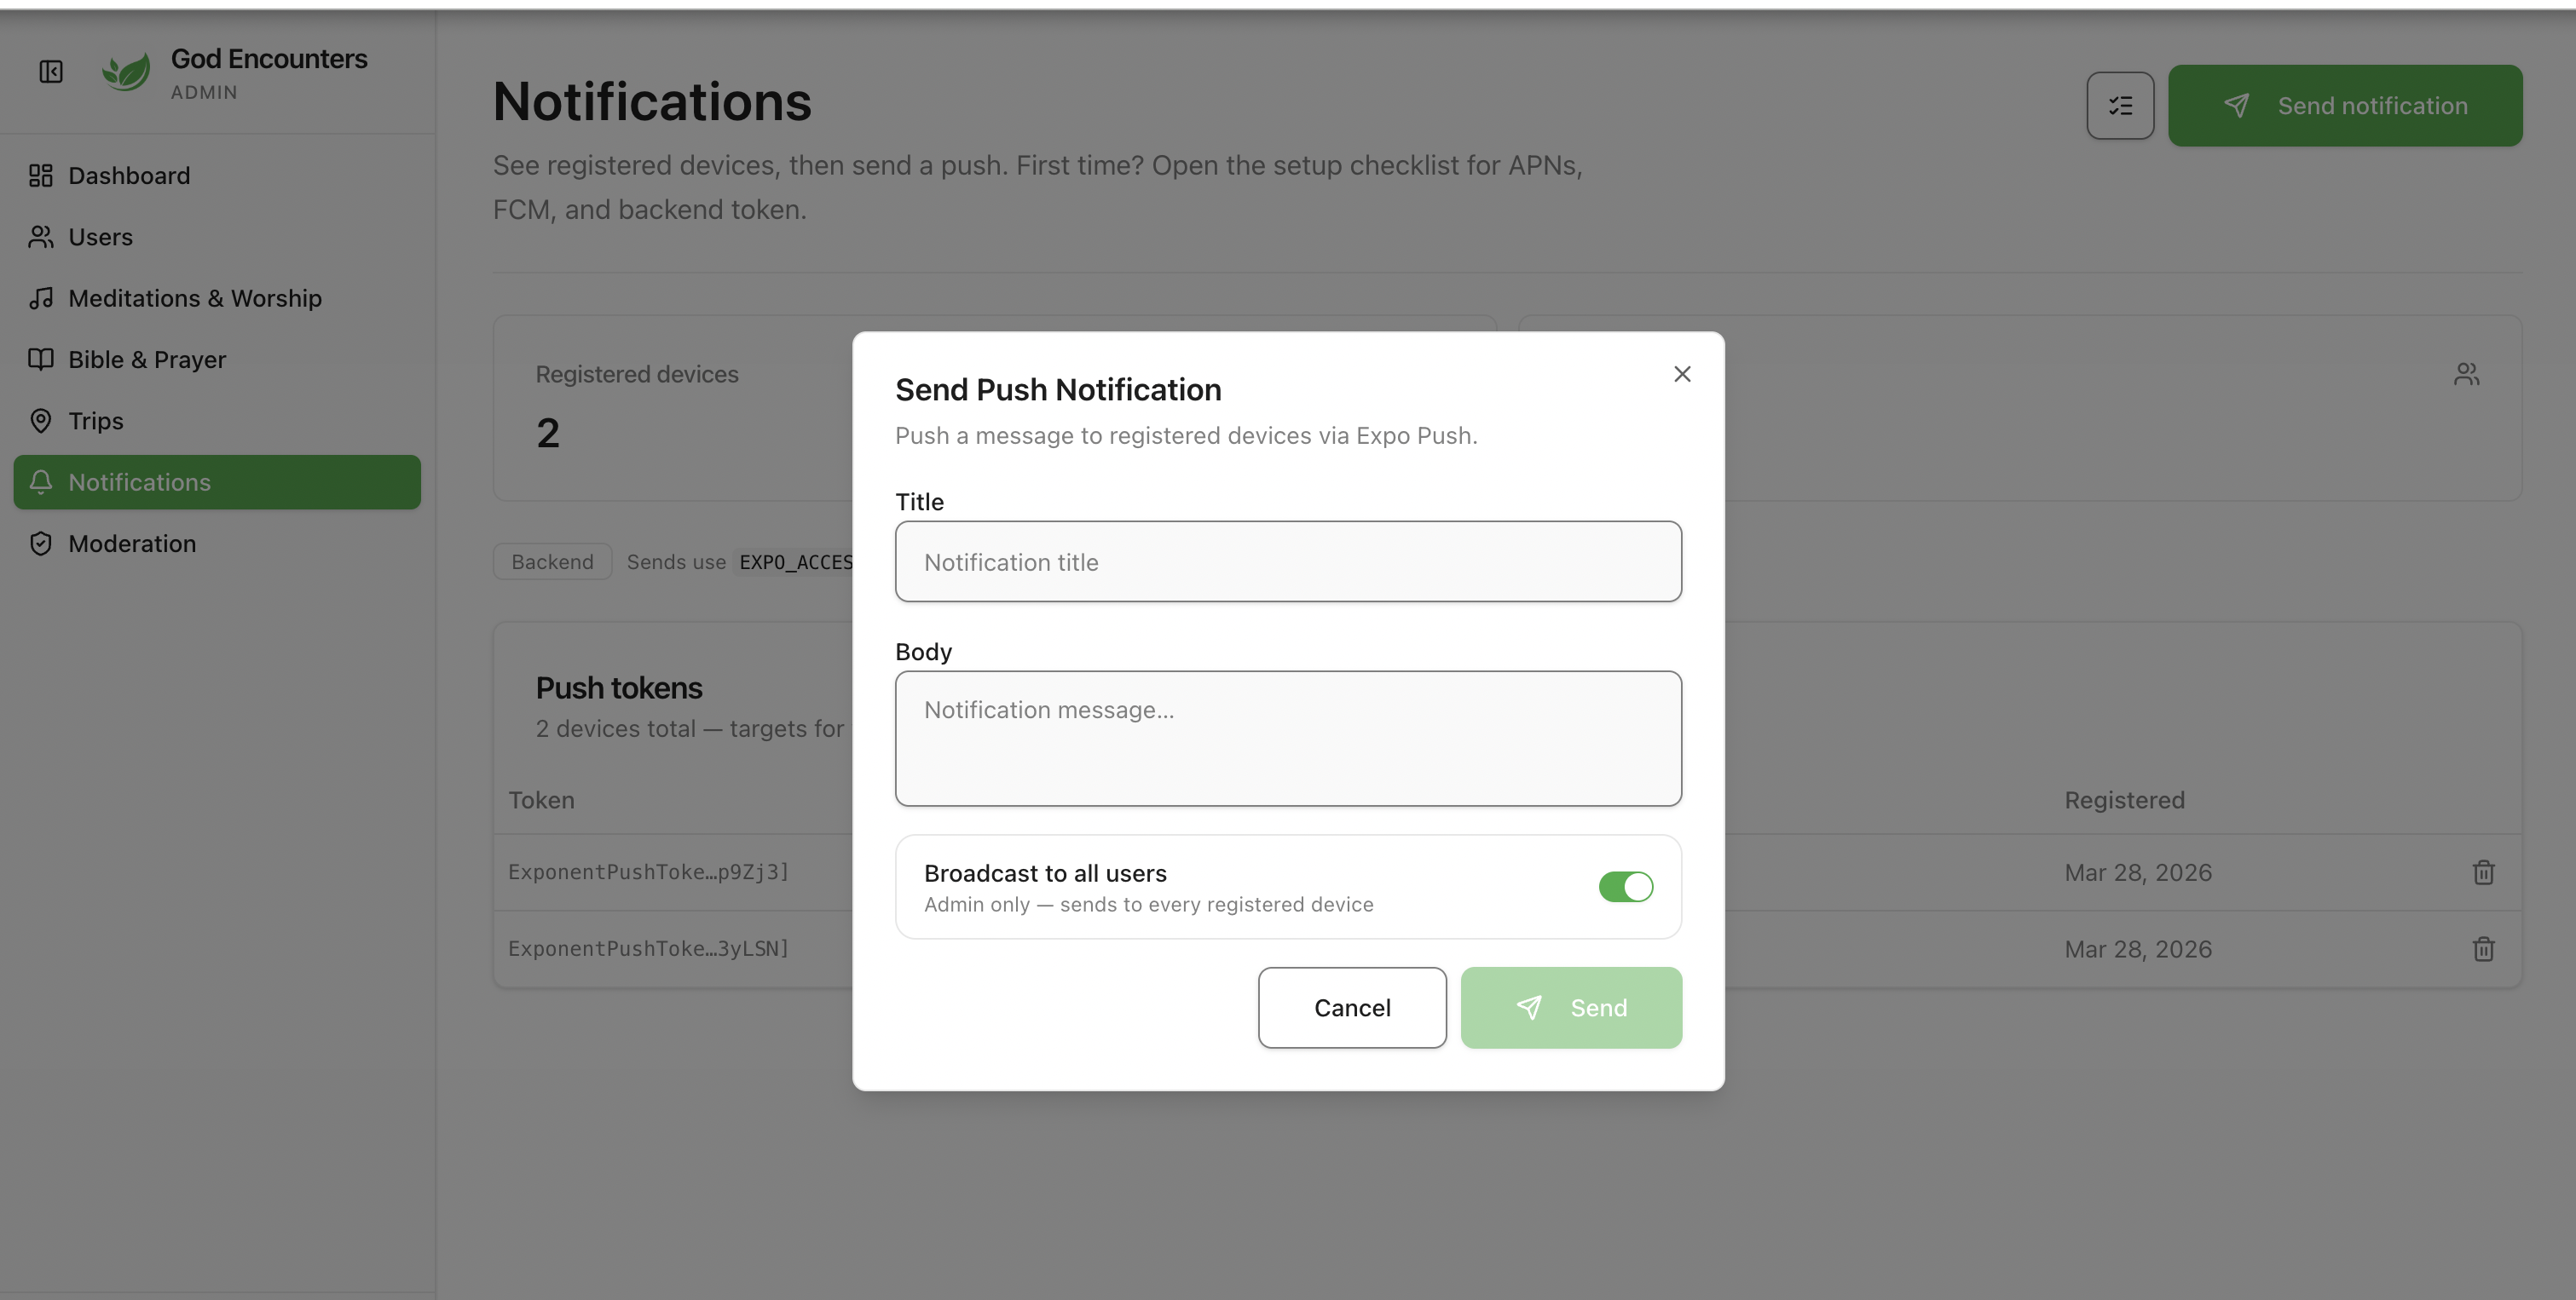The image size is (2576, 1300).
Task: Open the setup checklist icon button
Action: (2119, 106)
